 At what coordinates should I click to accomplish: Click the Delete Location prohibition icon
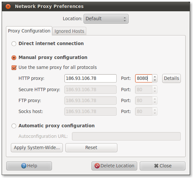click(97, 166)
